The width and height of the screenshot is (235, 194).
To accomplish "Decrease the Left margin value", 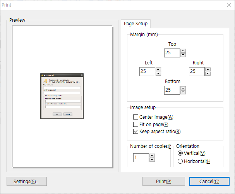I will coord(158,74).
